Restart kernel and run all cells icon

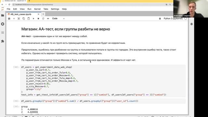pos(48,19)
